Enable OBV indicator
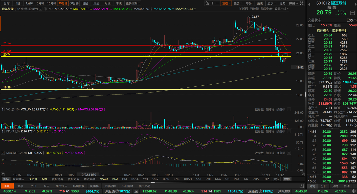 (155, 179)
